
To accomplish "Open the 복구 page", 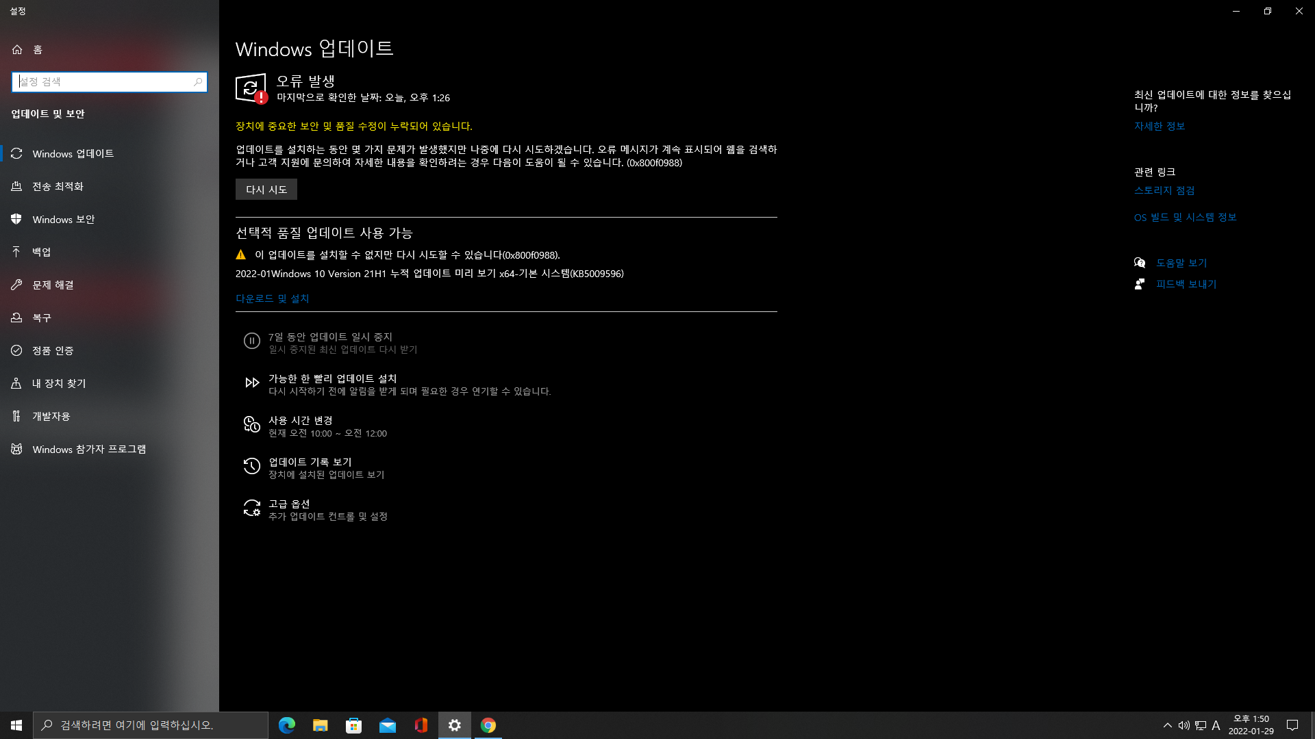I will tap(110, 317).
